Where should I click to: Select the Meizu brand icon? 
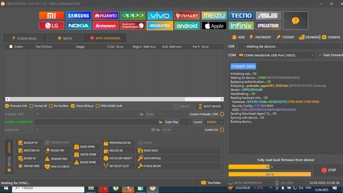pos(214,16)
